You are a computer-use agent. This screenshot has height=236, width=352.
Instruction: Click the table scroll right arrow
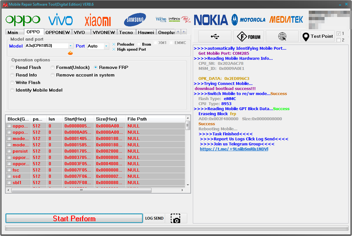182,190
